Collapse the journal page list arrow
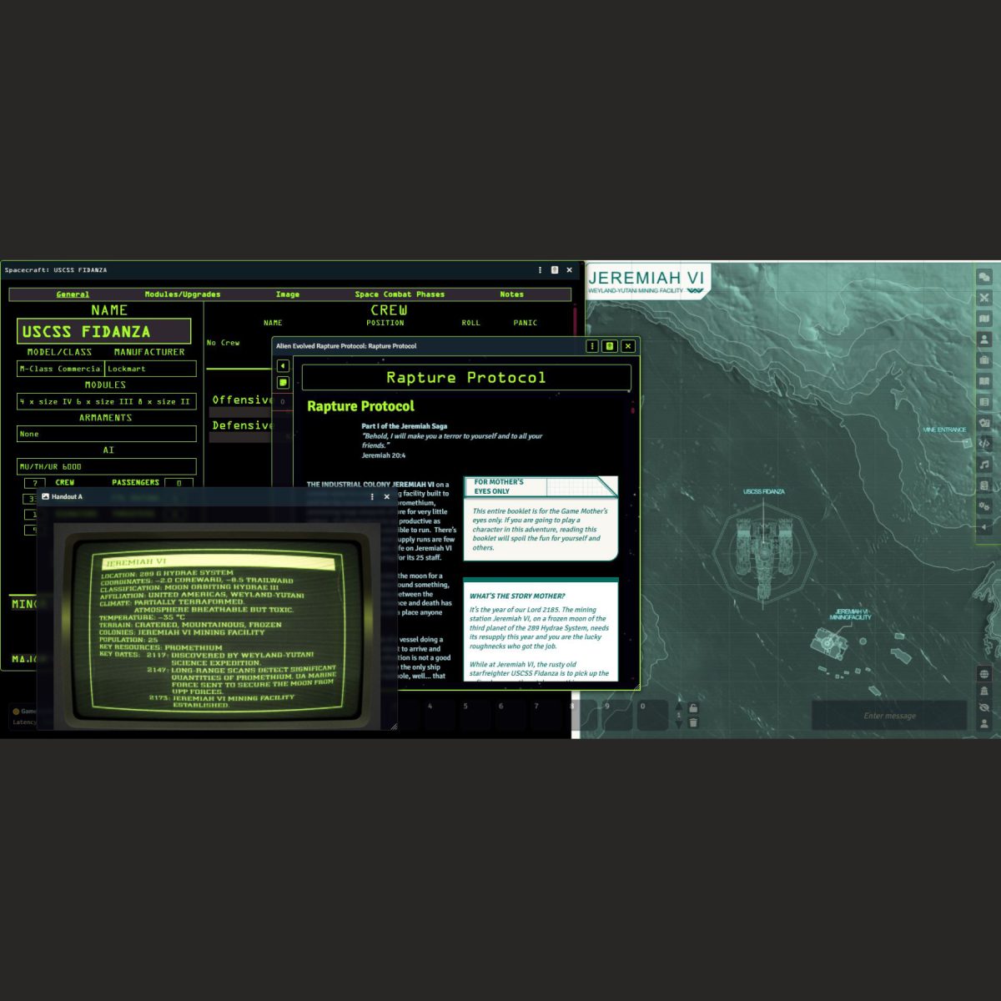Screen dimensions: 1001x1001 point(284,365)
